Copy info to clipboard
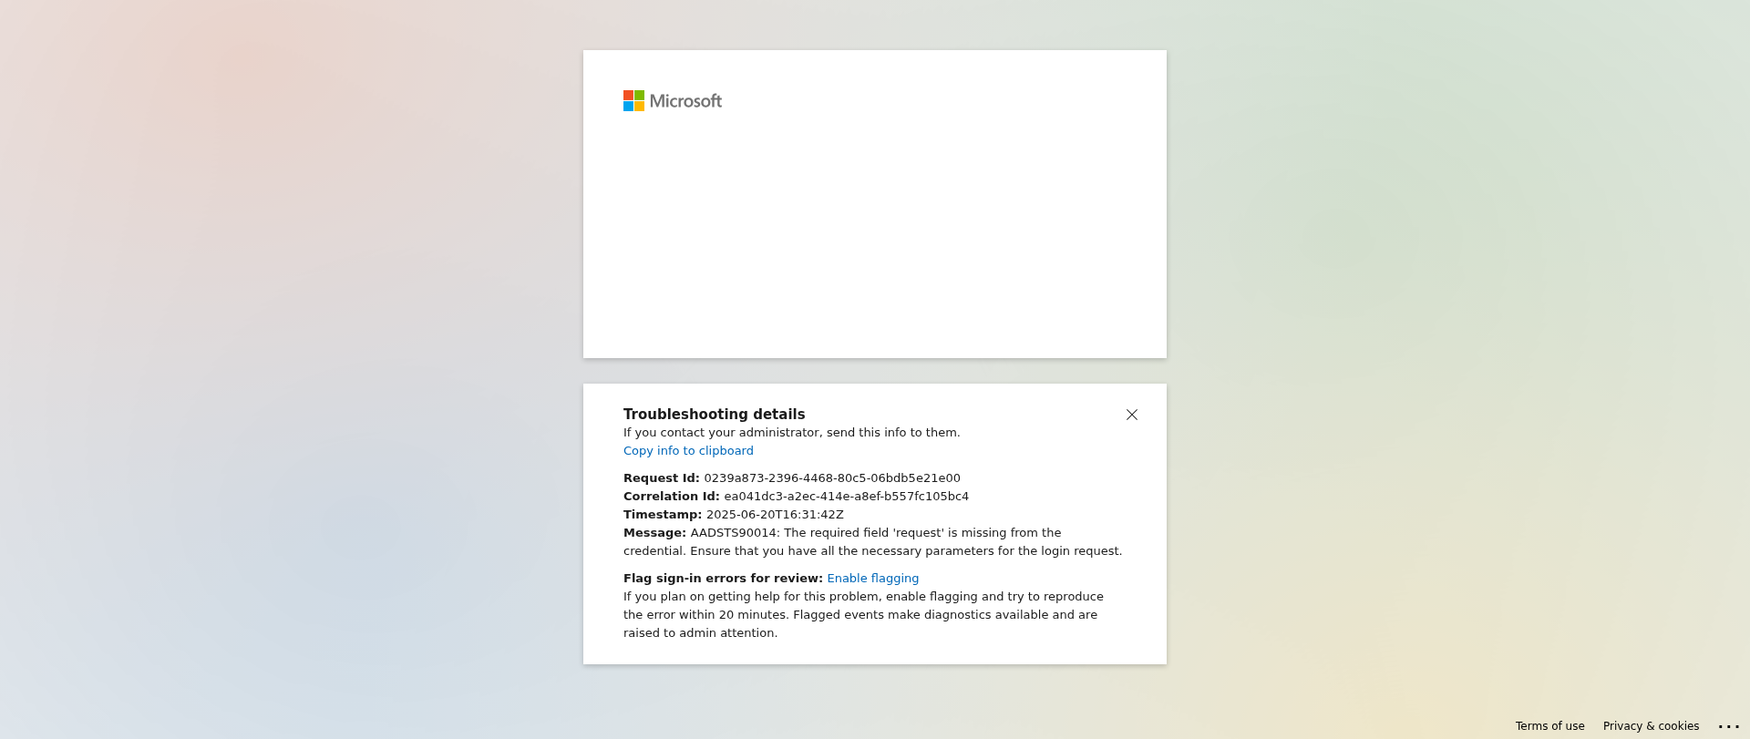Screen dimensions: 1750x739 pyautogui.click(x=688, y=451)
